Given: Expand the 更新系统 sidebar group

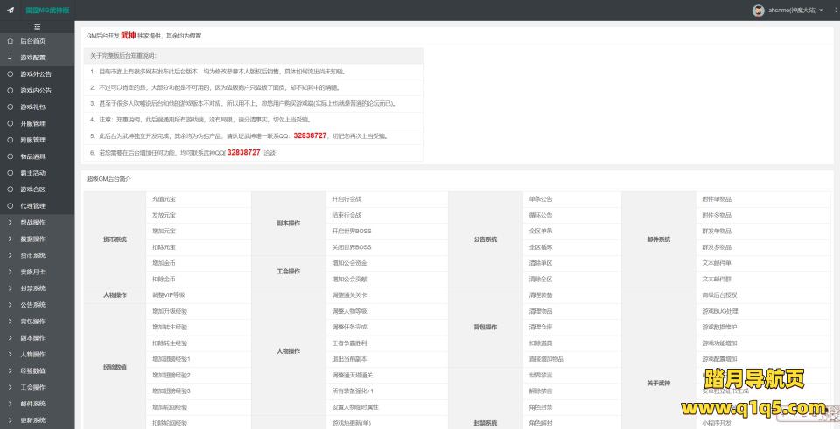Looking at the screenshot, I should coord(38,420).
